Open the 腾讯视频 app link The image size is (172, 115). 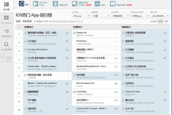(x=43, y=33)
